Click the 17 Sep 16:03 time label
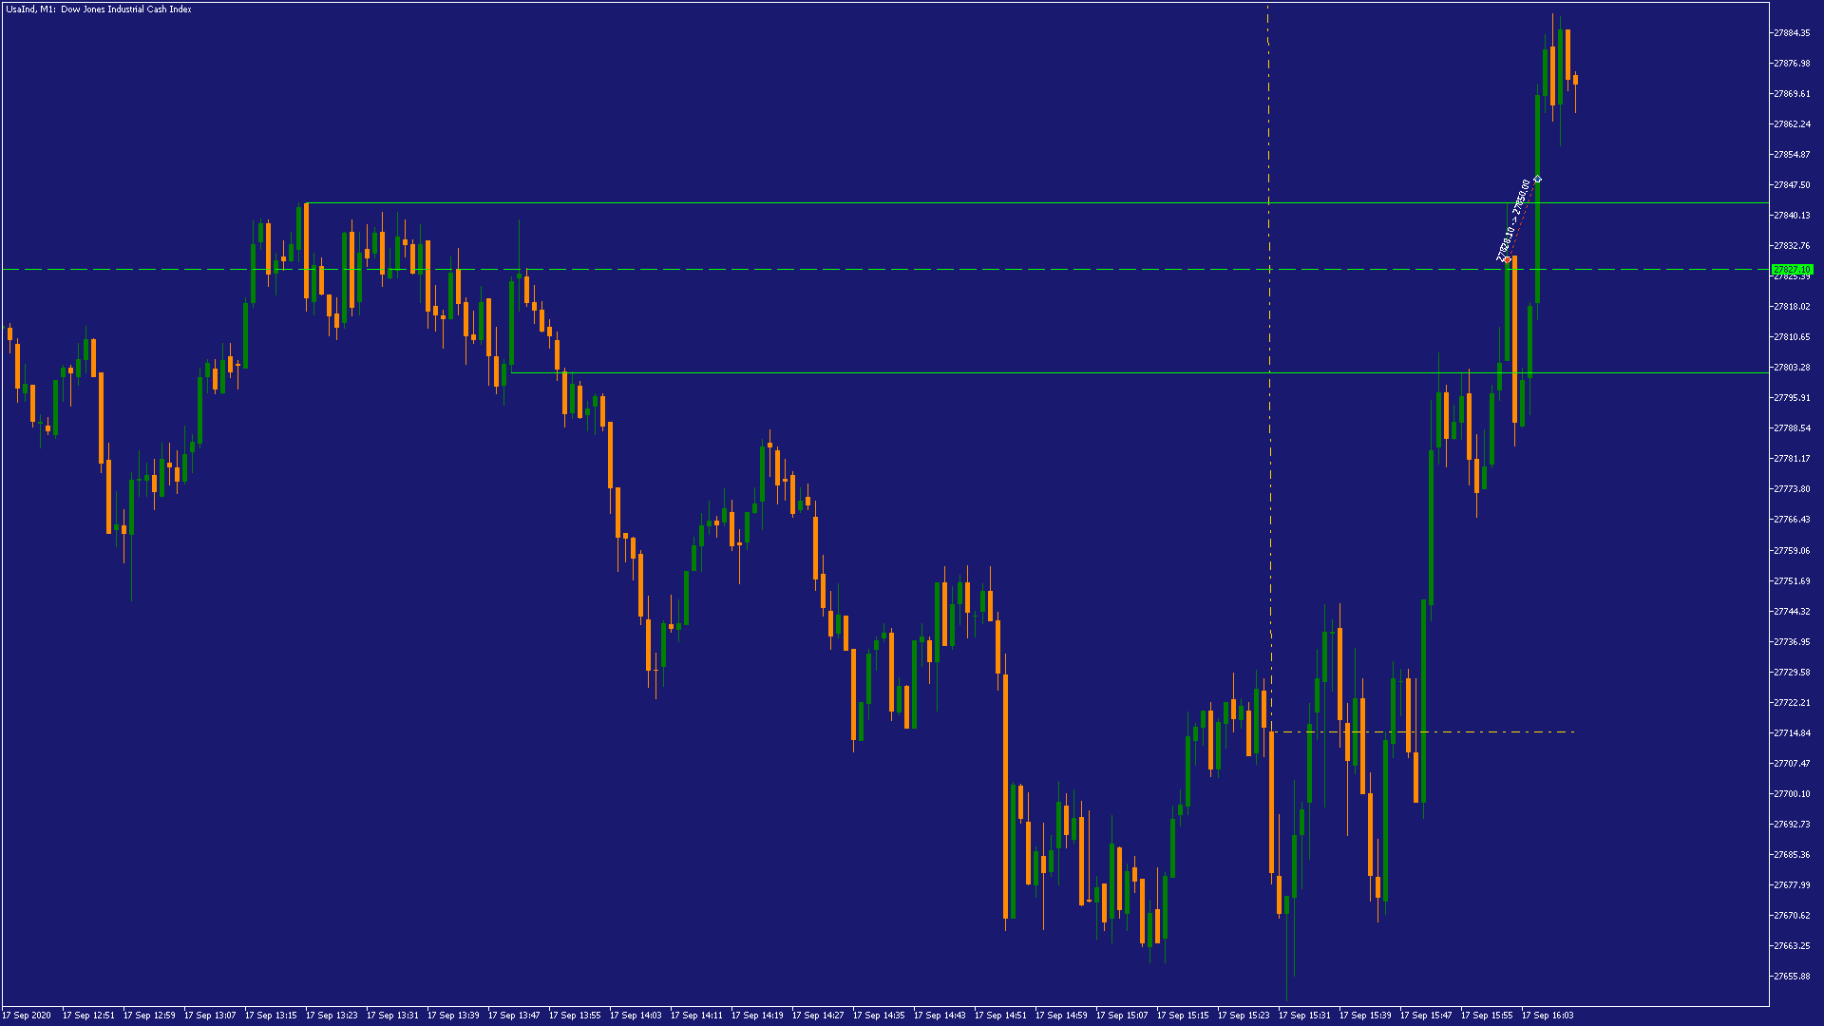This screenshot has height=1026, width=1824. (x=1548, y=1016)
